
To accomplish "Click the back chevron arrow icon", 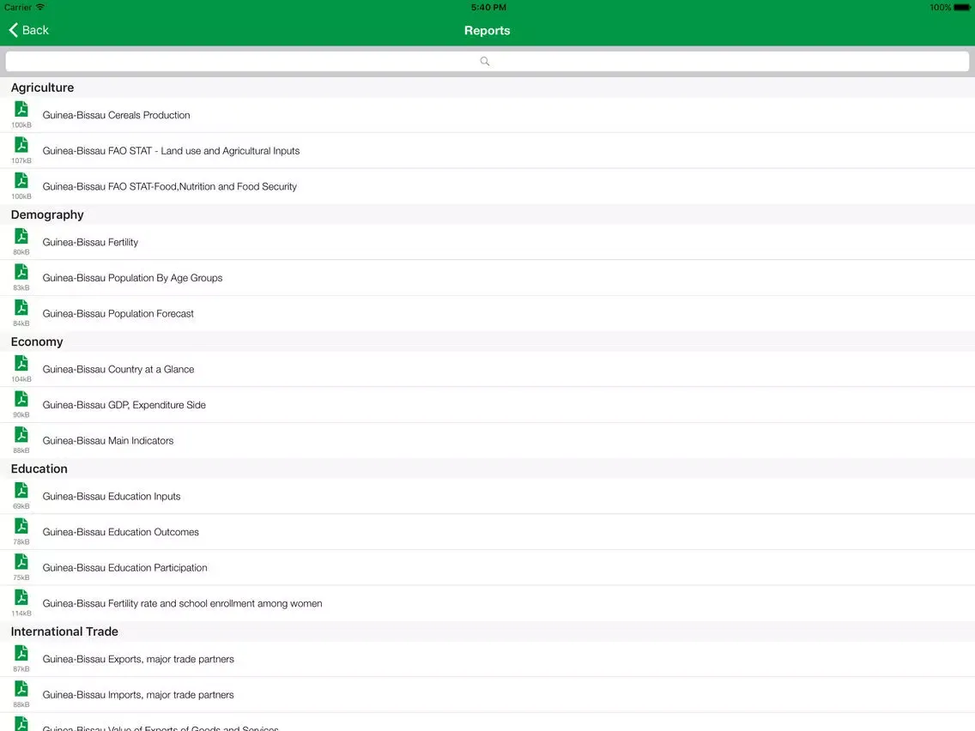I will [13, 30].
